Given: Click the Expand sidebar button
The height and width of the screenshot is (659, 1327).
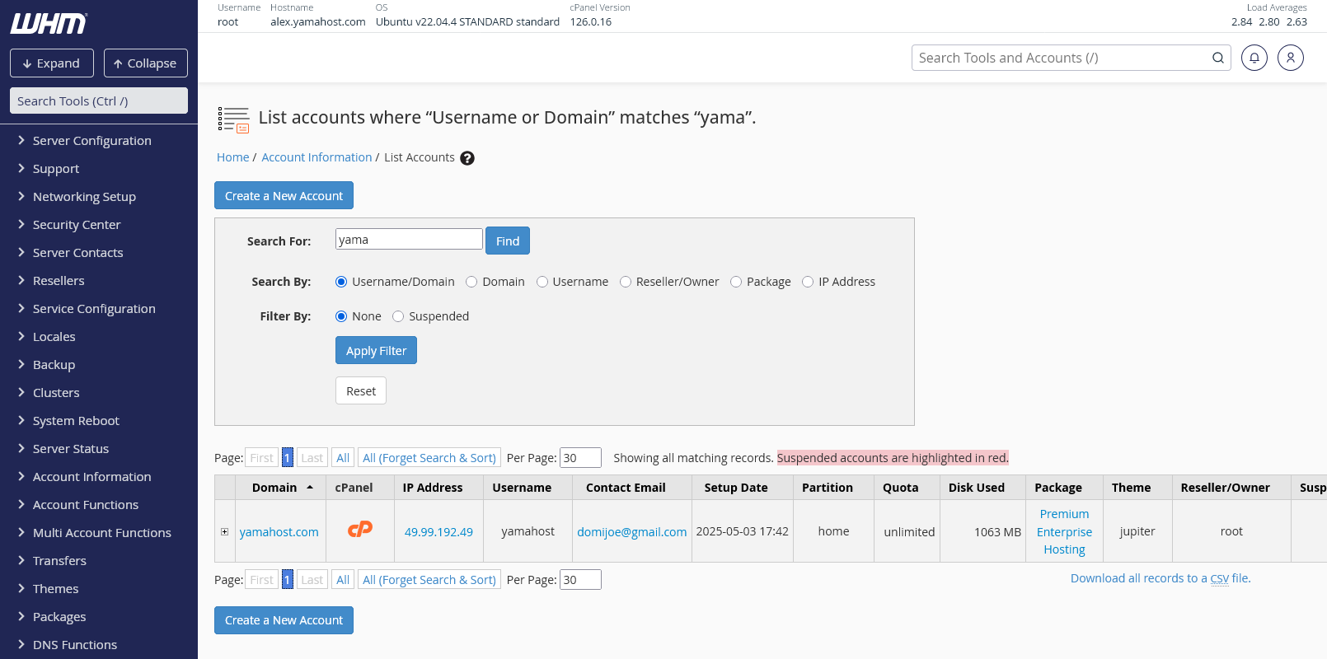Looking at the screenshot, I should click(x=52, y=63).
